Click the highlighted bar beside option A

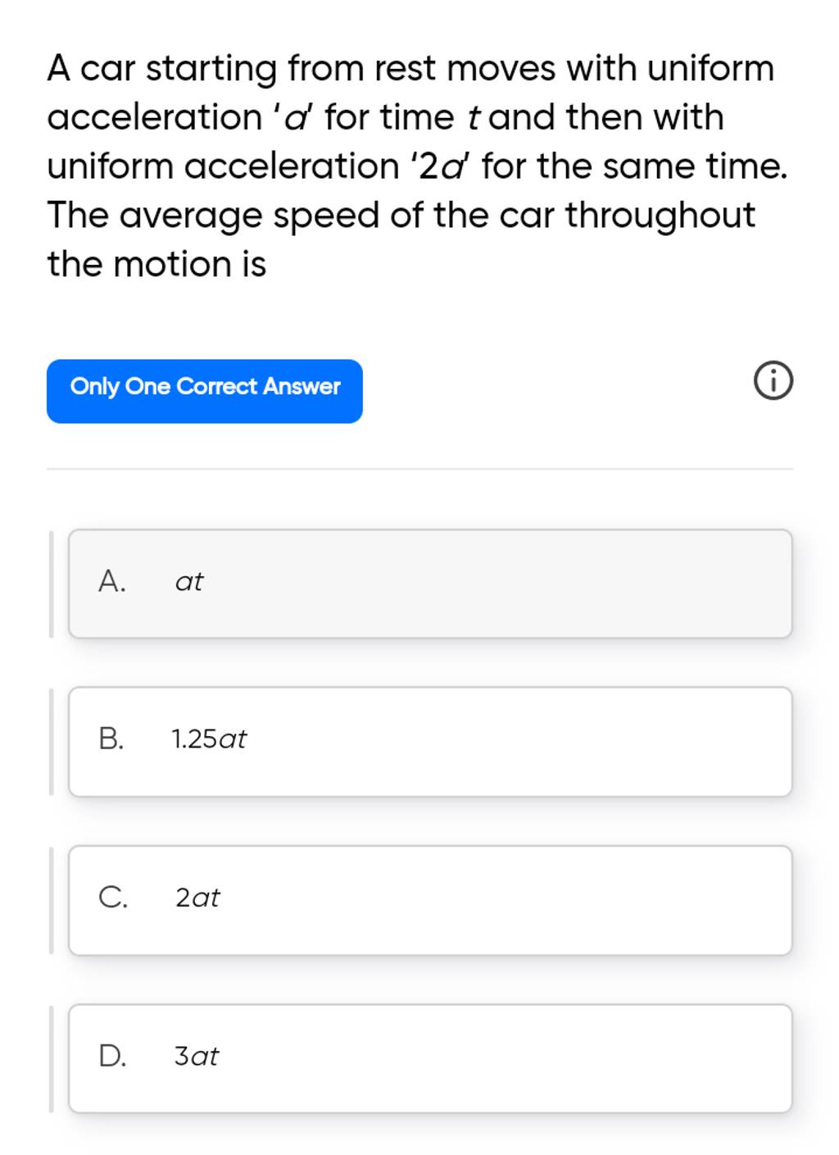click(x=52, y=582)
